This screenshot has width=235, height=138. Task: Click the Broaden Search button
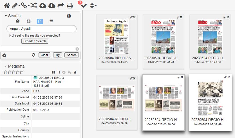[x=35, y=41]
